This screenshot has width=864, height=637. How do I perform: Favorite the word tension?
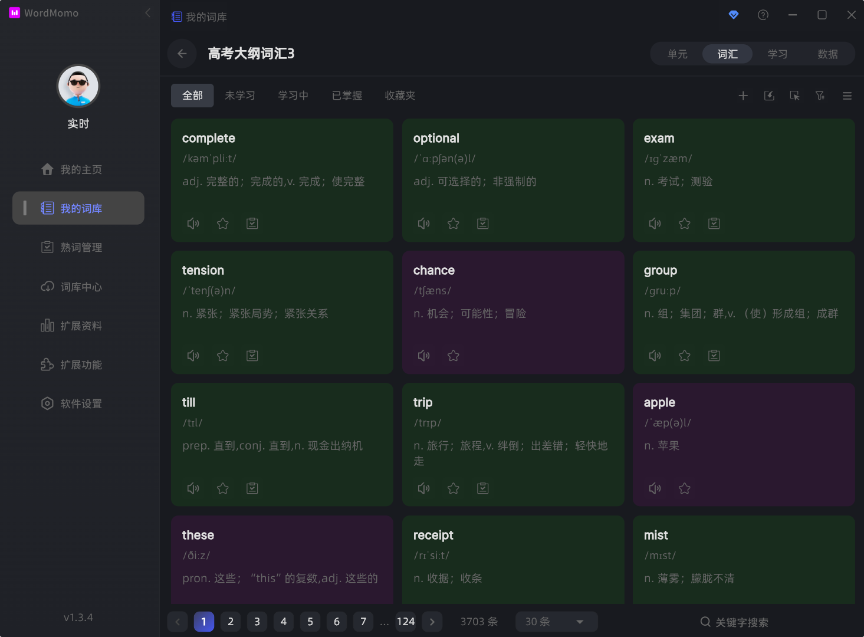[222, 356]
